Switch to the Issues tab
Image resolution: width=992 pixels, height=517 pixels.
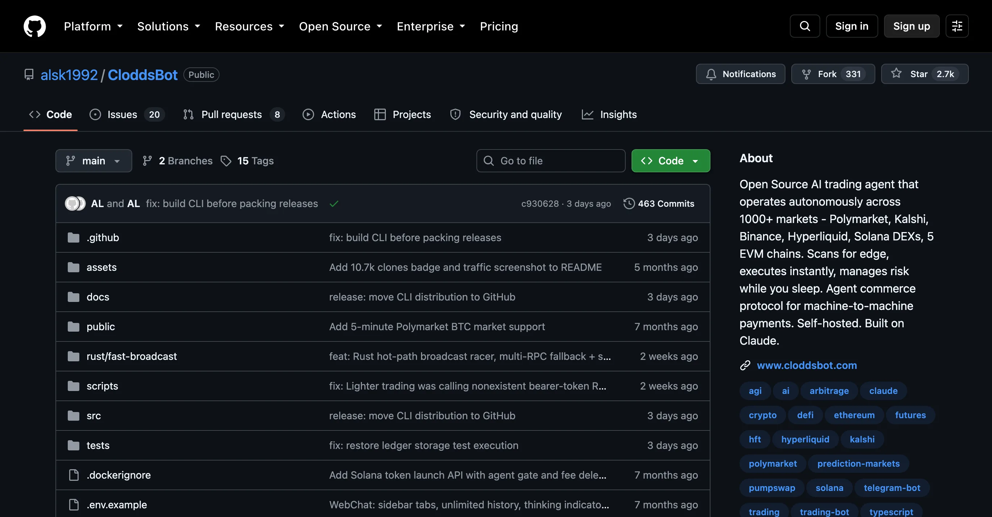[x=127, y=114]
